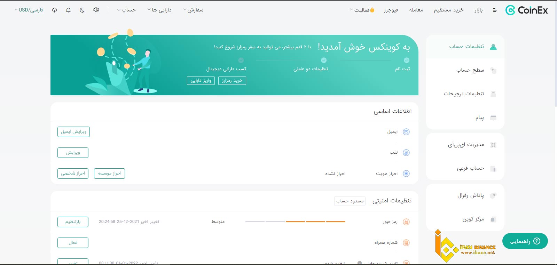Click the راهنمایی help button
The width and height of the screenshot is (557, 265).
point(525,241)
